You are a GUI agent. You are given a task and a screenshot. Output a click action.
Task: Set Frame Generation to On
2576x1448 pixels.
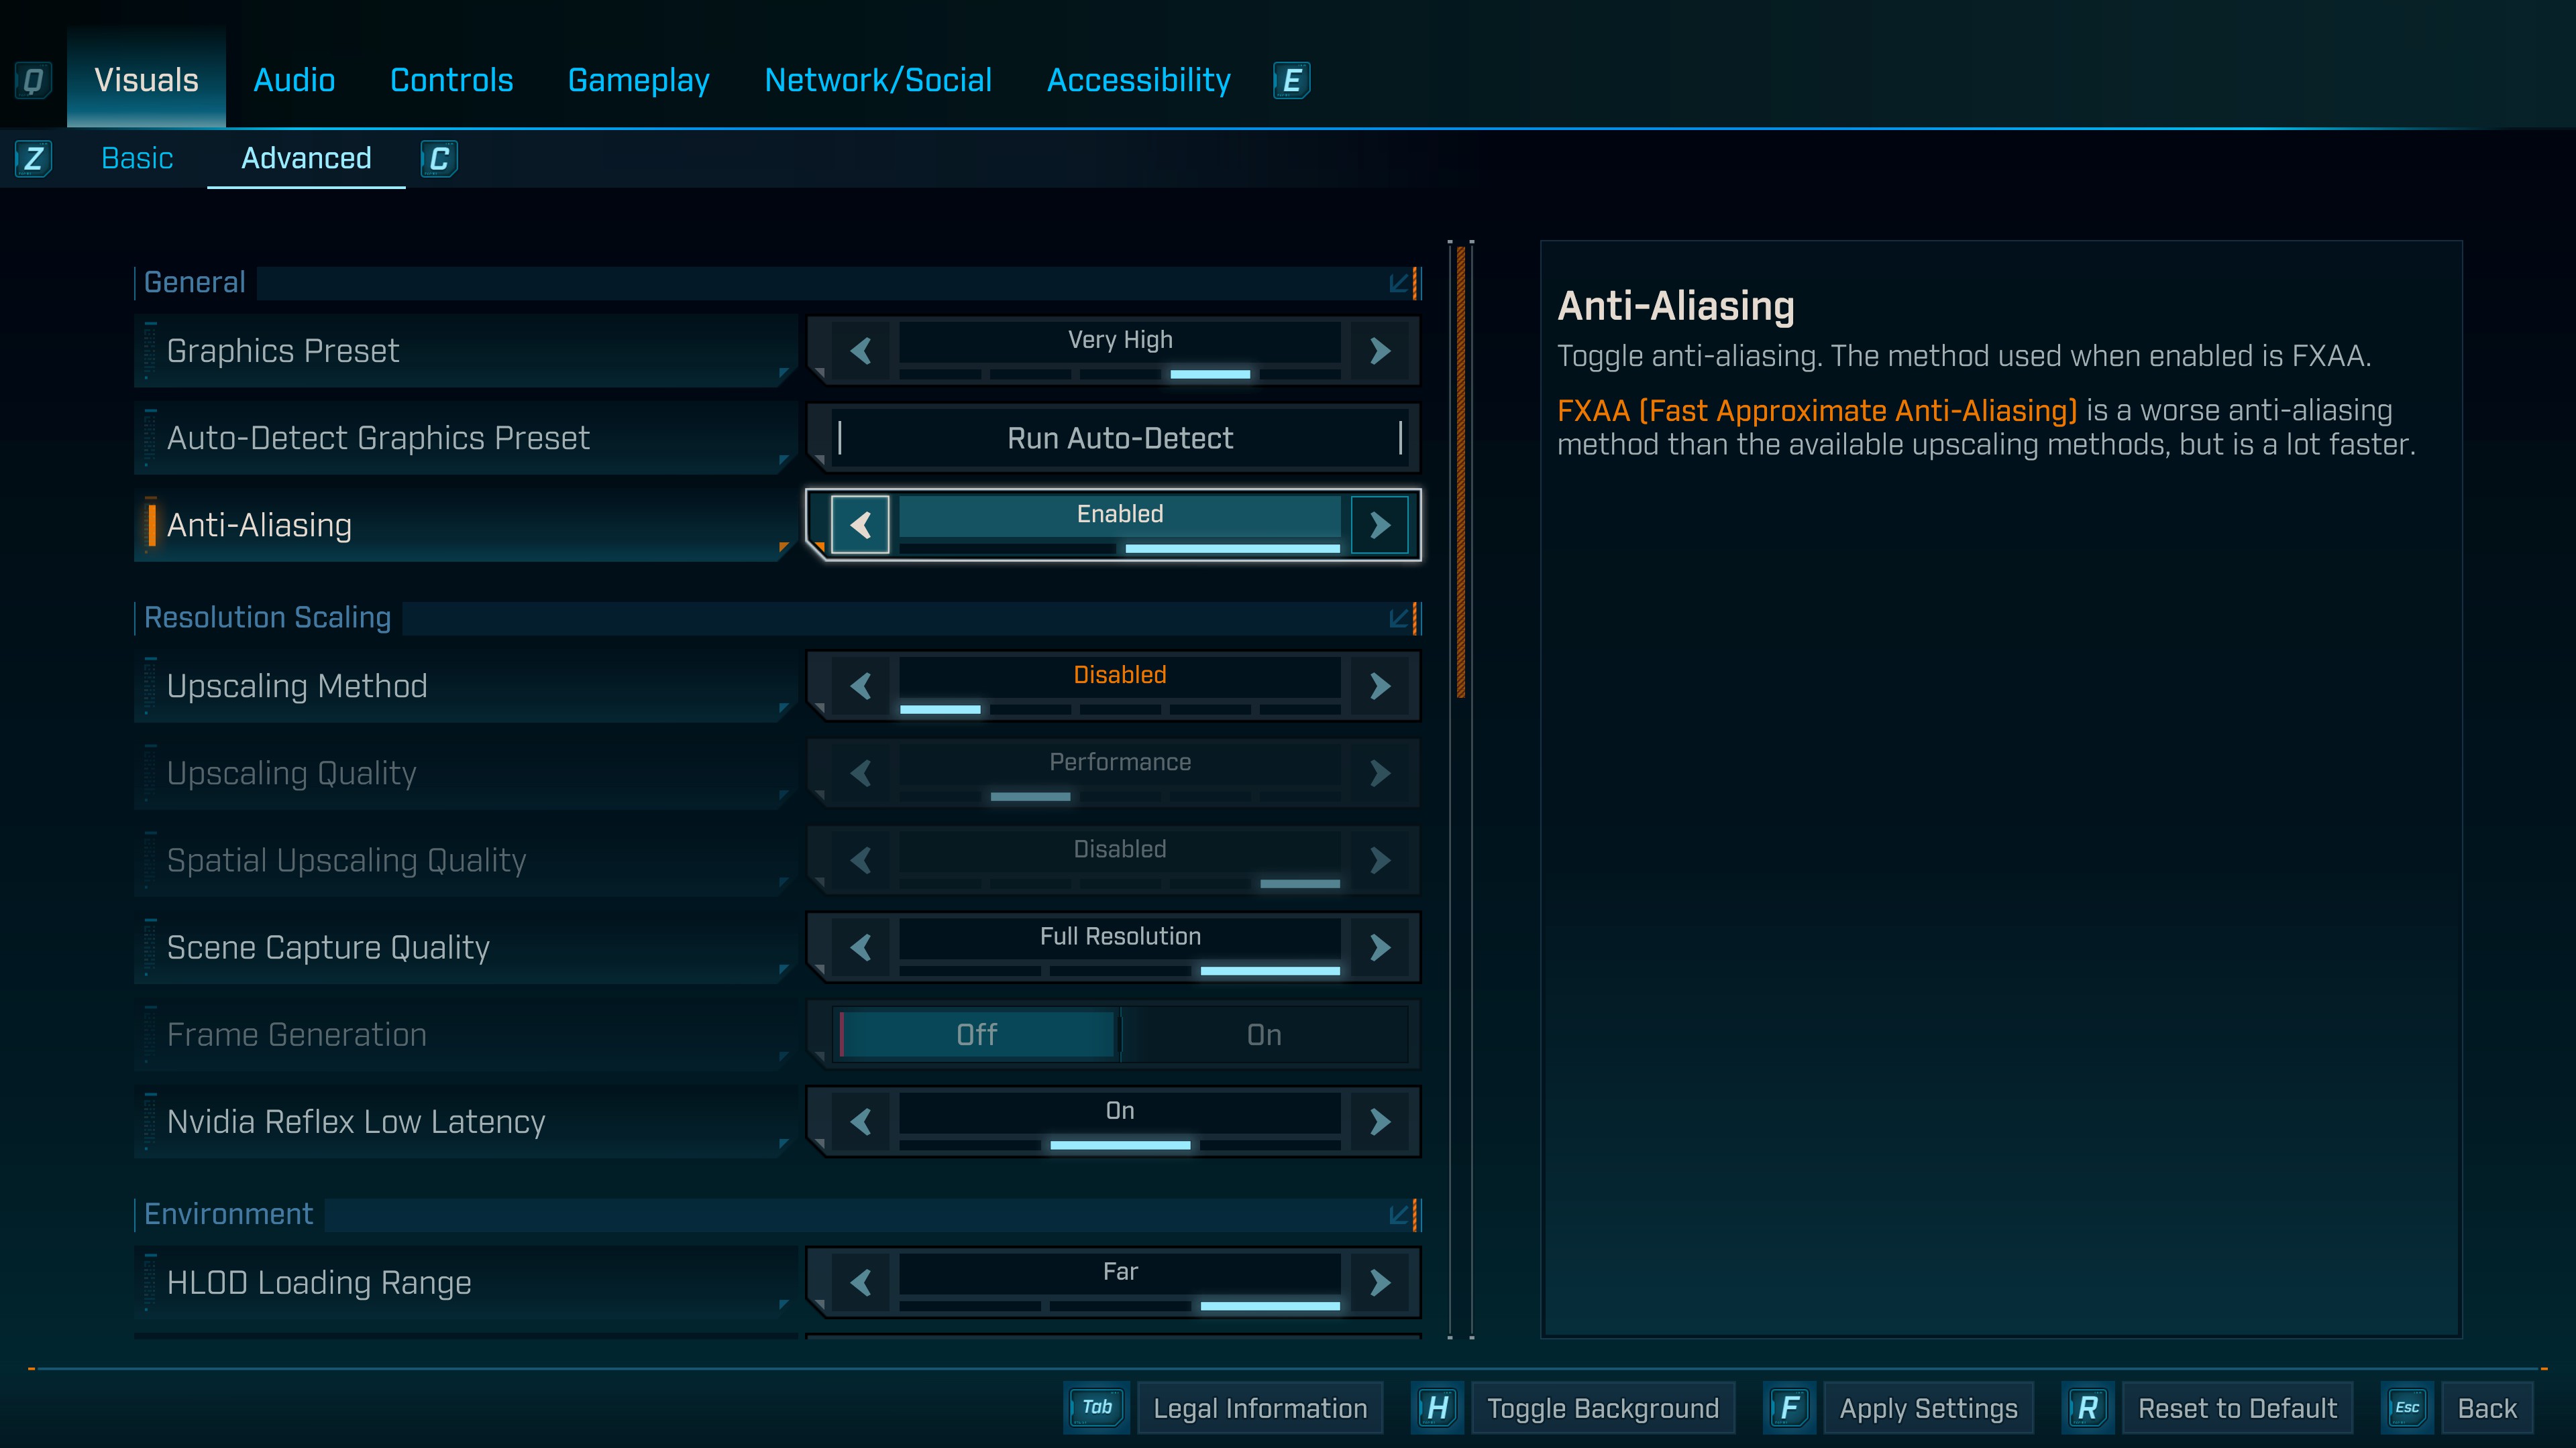click(x=1264, y=1034)
